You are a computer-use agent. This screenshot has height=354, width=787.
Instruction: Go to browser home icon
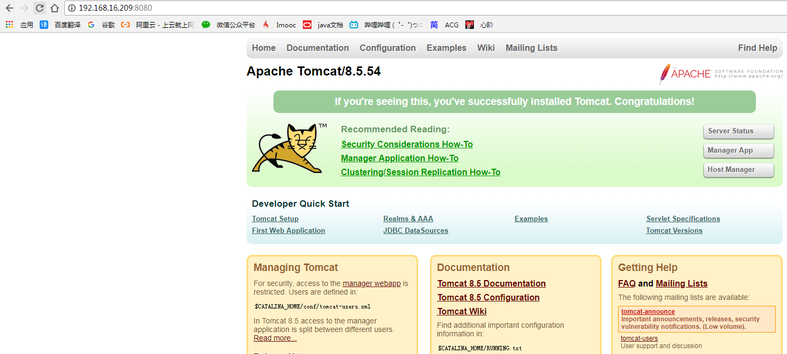(x=55, y=8)
